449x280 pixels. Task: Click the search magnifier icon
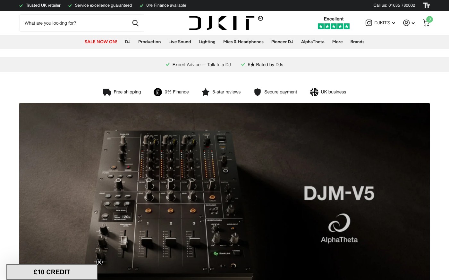click(x=135, y=23)
